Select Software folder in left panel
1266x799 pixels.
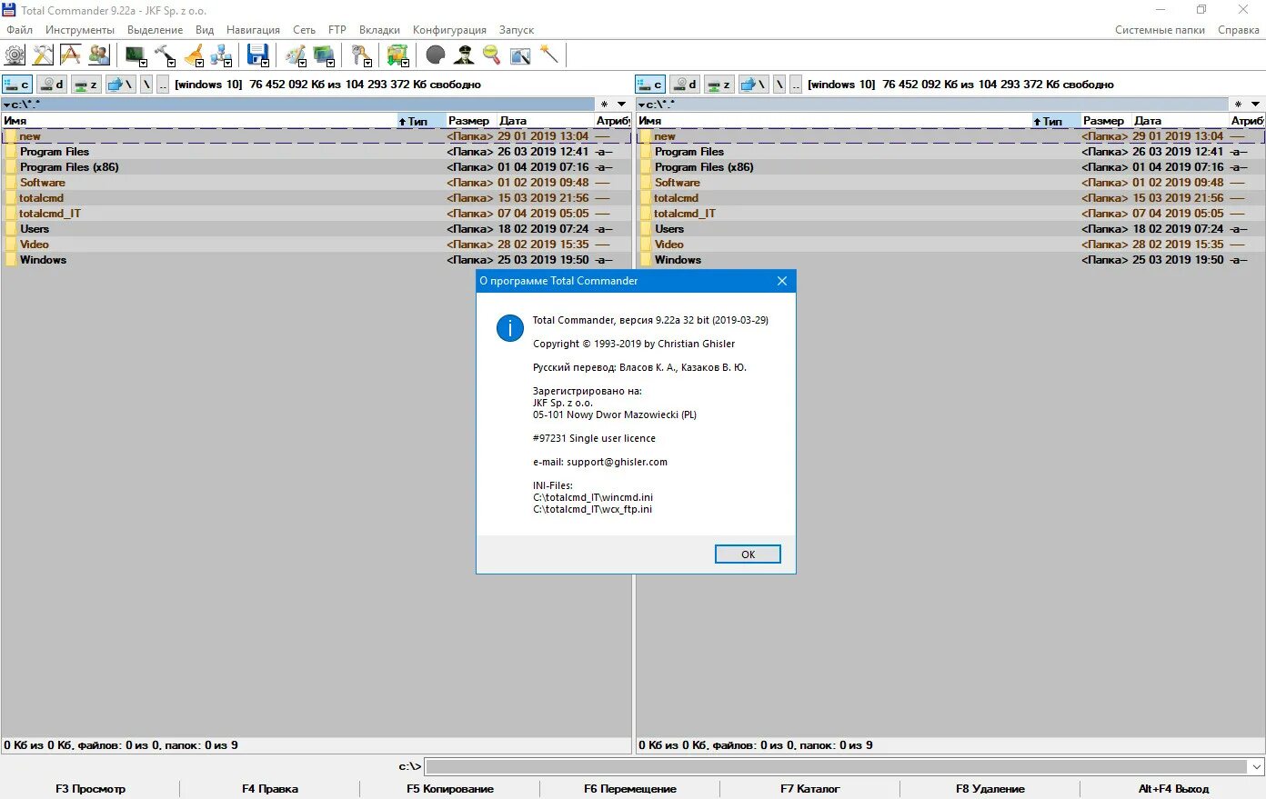(x=316, y=183)
